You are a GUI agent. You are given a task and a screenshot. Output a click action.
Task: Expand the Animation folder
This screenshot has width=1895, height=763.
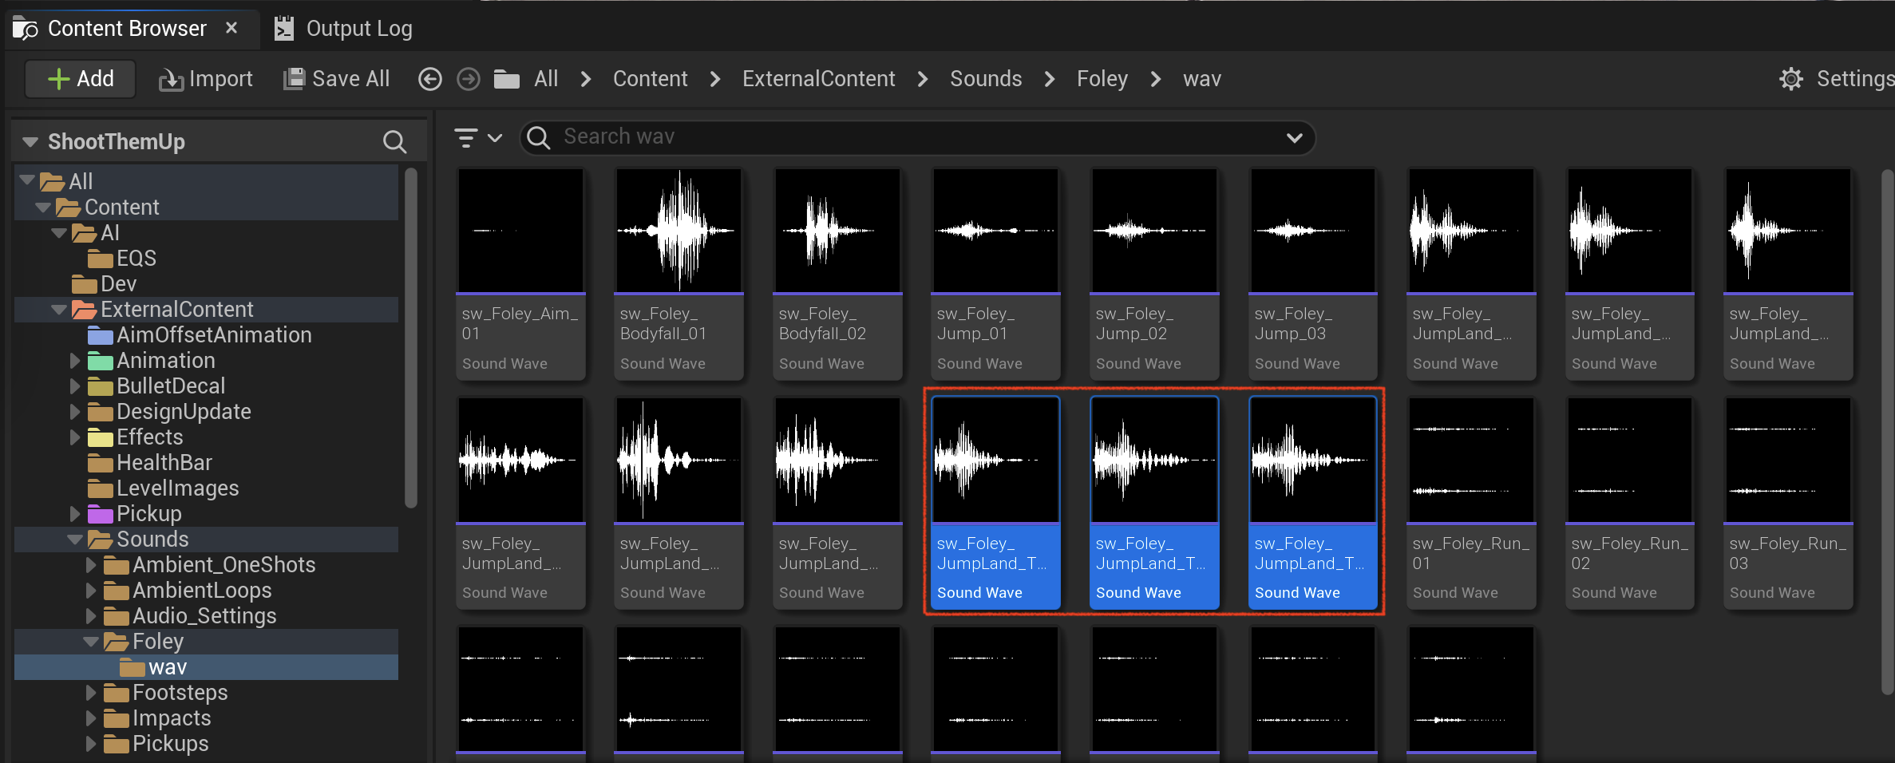pos(75,361)
